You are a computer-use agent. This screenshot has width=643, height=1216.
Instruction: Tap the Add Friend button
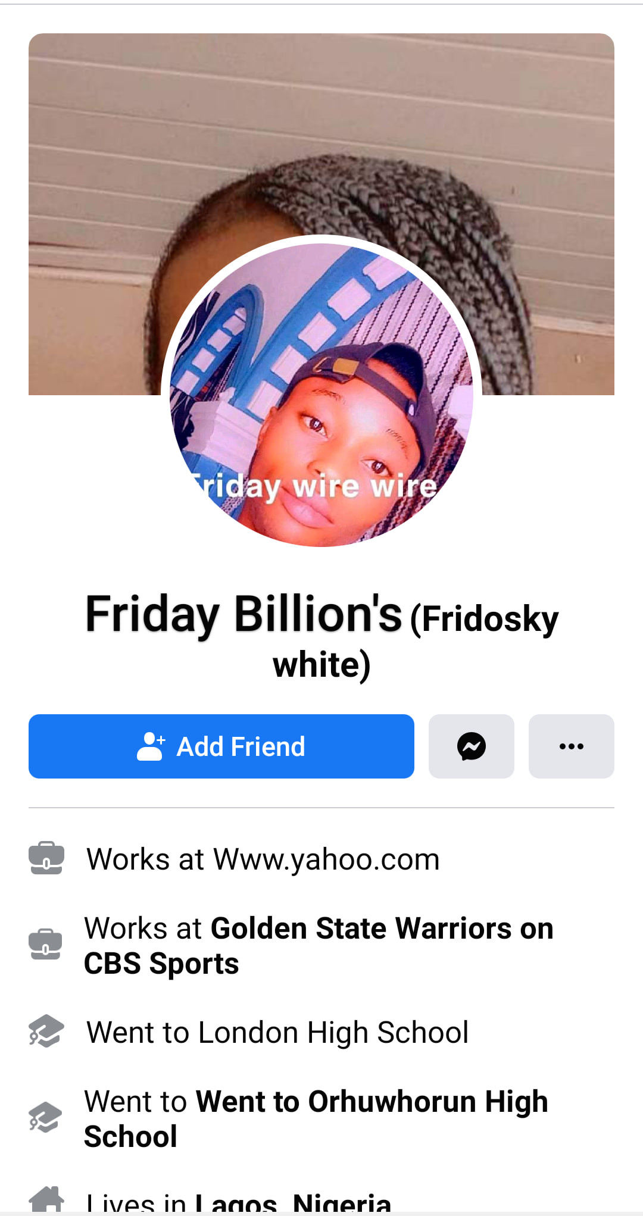coord(221,746)
